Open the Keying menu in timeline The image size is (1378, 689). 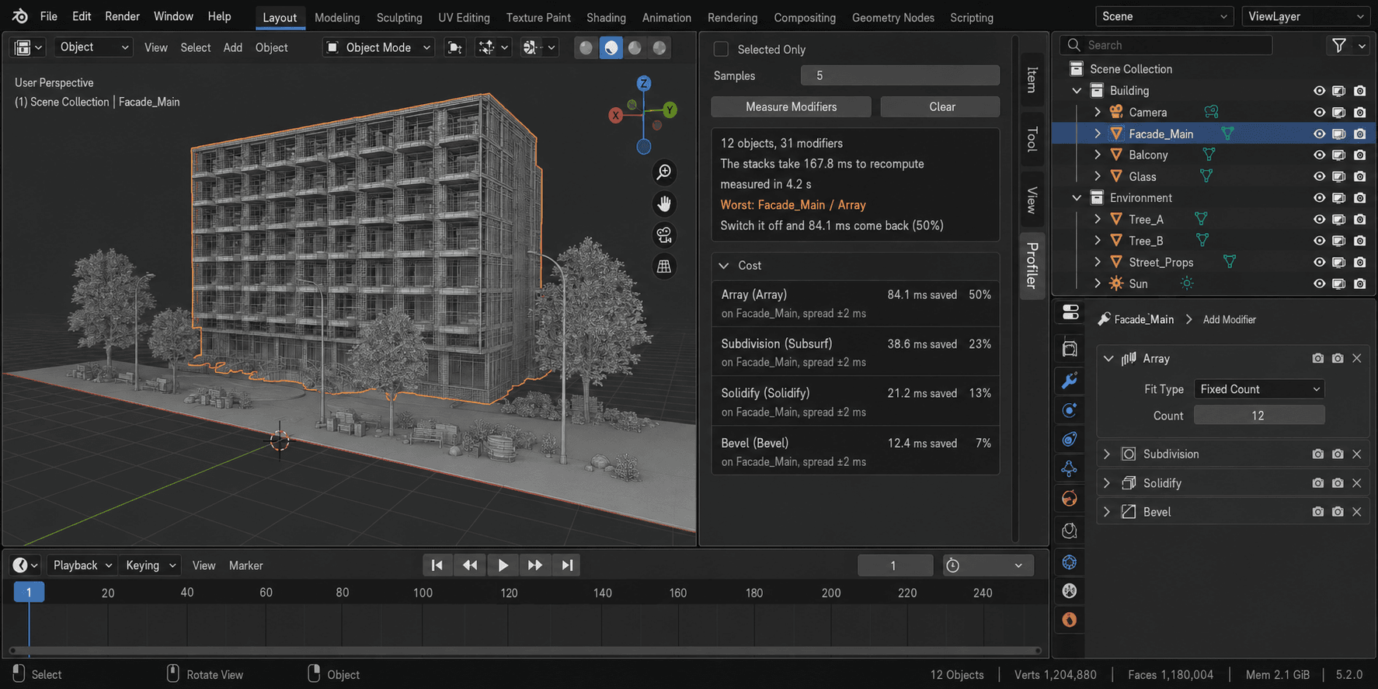click(x=151, y=565)
